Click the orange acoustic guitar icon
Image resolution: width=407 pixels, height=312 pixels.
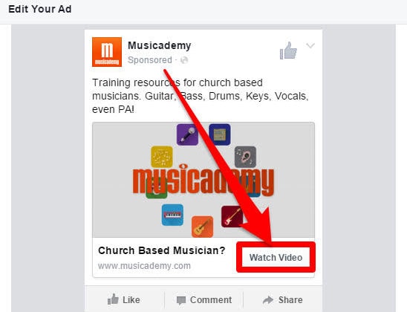202,227
